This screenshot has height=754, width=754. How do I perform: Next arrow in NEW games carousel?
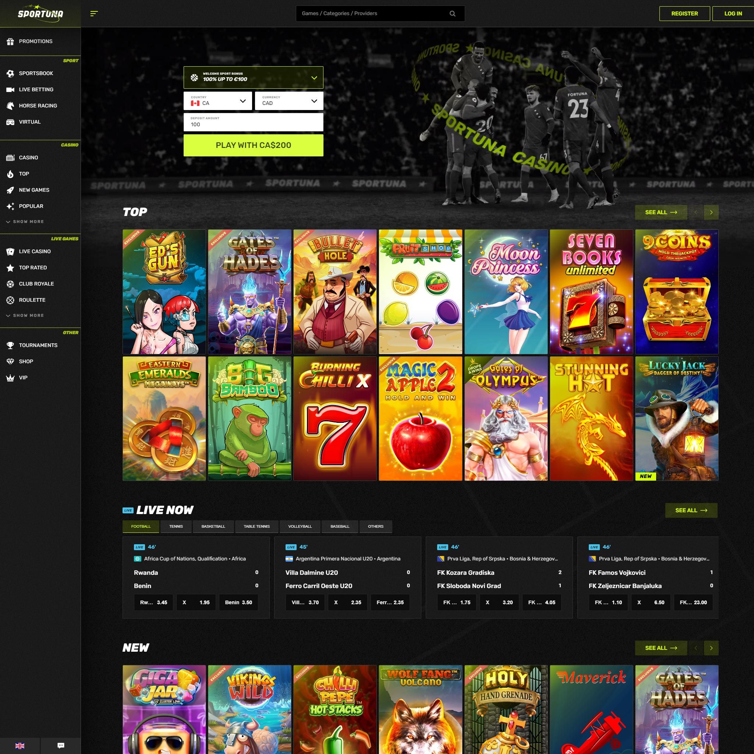tap(711, 648)
